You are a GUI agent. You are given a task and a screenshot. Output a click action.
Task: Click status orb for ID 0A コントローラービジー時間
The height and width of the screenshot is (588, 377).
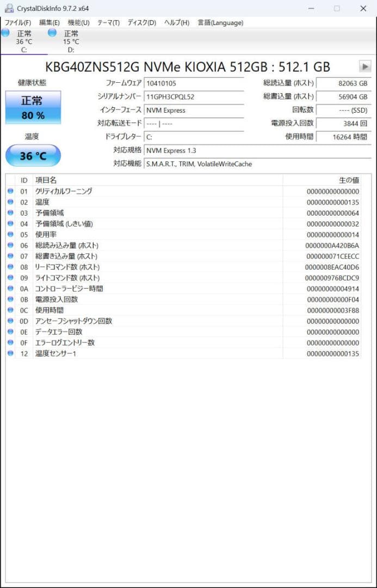coord(10,289)
